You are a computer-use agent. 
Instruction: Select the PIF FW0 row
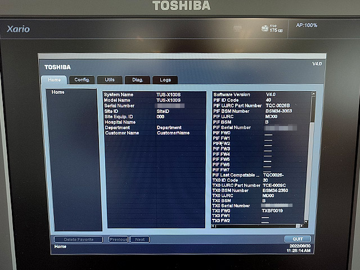261,133
